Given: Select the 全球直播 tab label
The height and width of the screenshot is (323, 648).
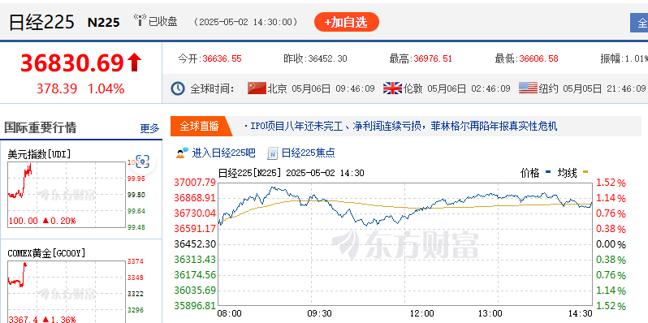Looking at the screenshot, I should click(200, 126).
